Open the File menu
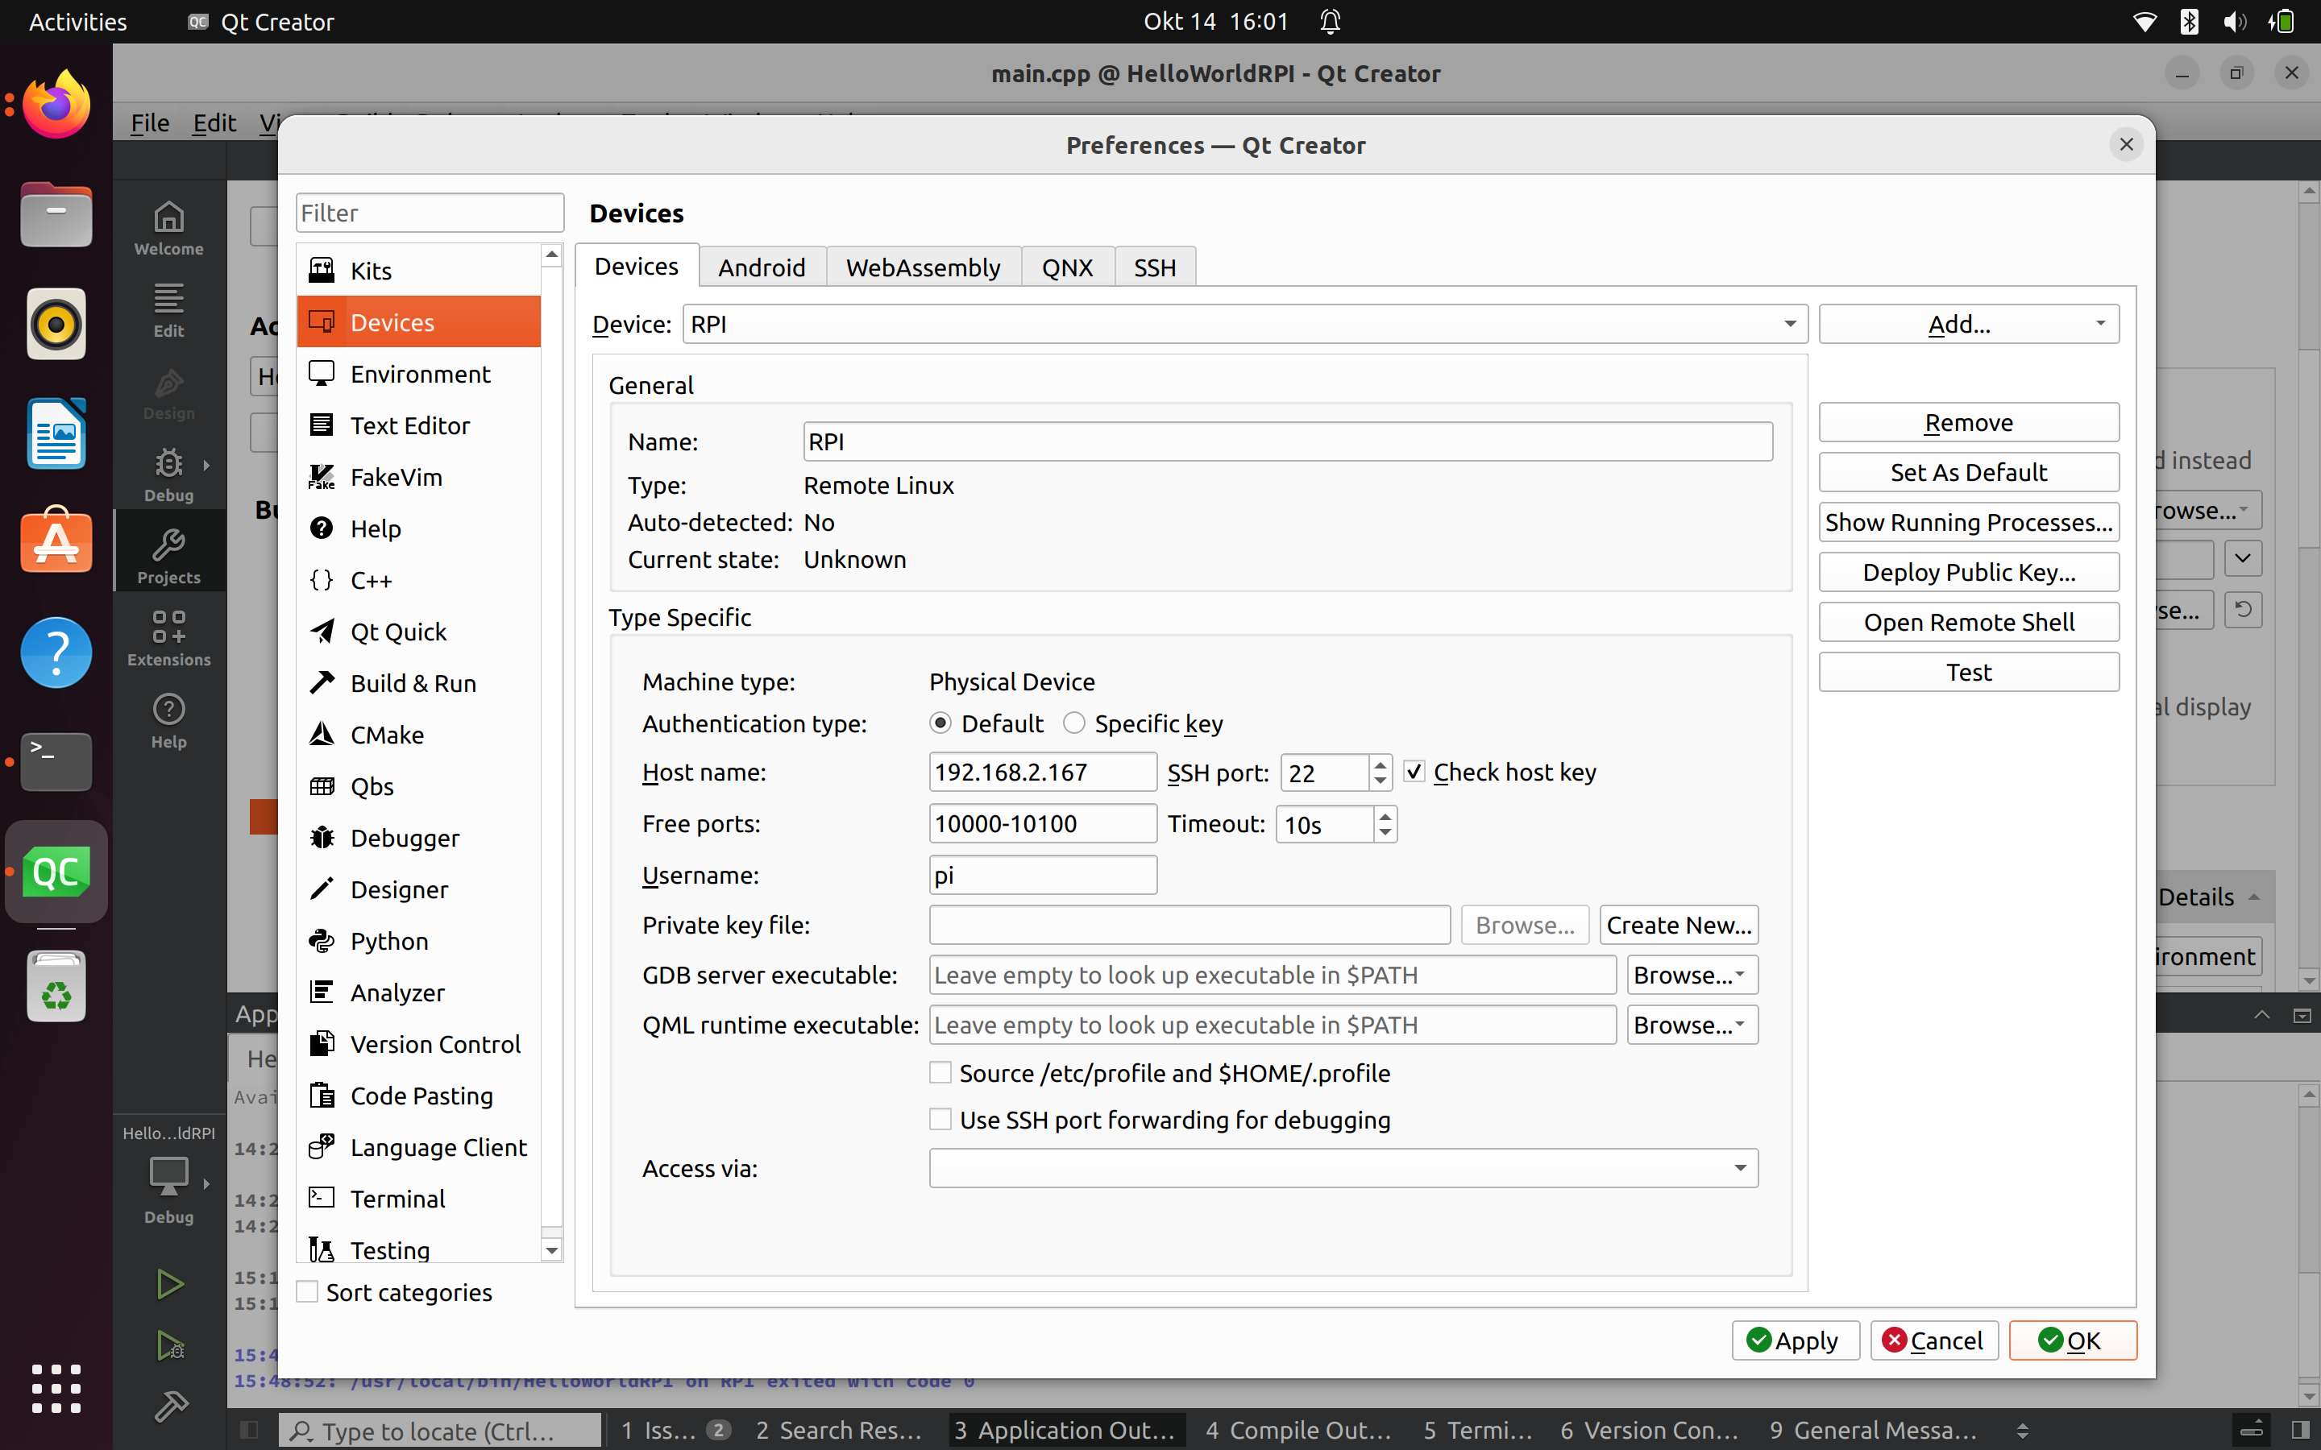 (x=150, y=122)
